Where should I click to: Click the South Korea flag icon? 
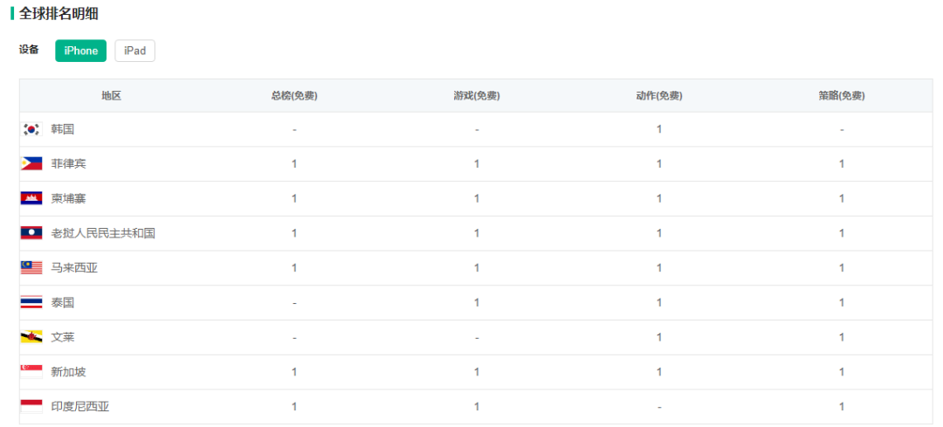(31, 129)
